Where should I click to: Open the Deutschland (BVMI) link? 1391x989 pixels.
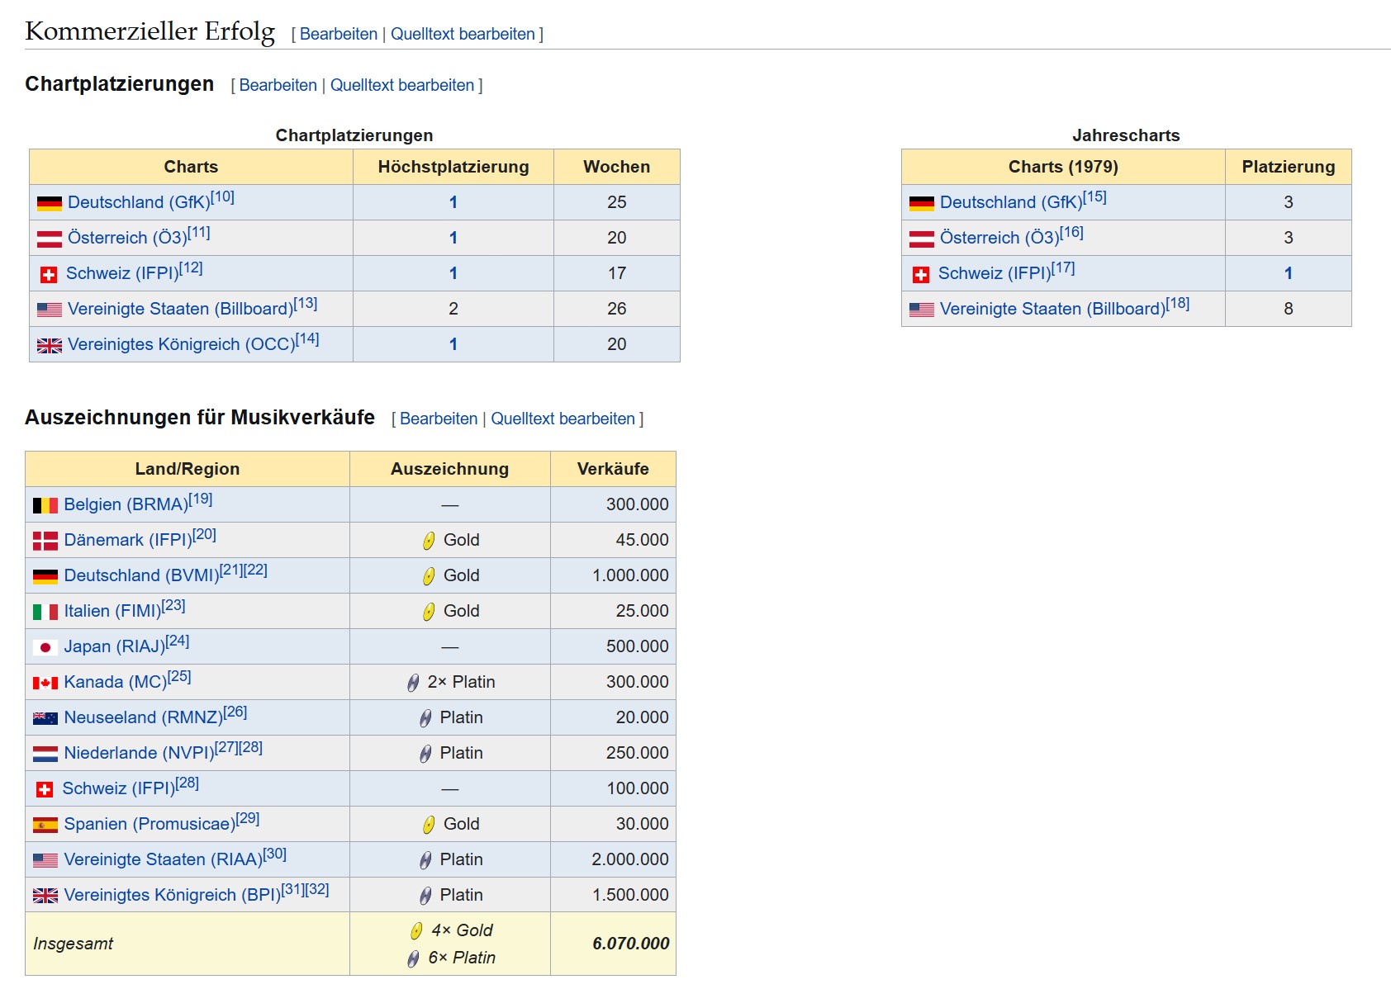[x=142, y=575]
